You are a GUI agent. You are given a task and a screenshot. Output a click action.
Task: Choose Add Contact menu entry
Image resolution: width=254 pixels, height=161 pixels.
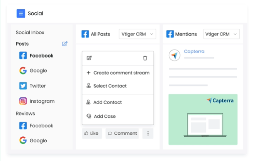point(118,102)
